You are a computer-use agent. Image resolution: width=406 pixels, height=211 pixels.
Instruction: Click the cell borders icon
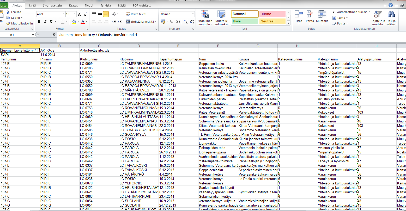pos(63,22)
